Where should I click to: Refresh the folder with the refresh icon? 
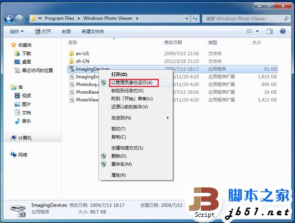195,18
